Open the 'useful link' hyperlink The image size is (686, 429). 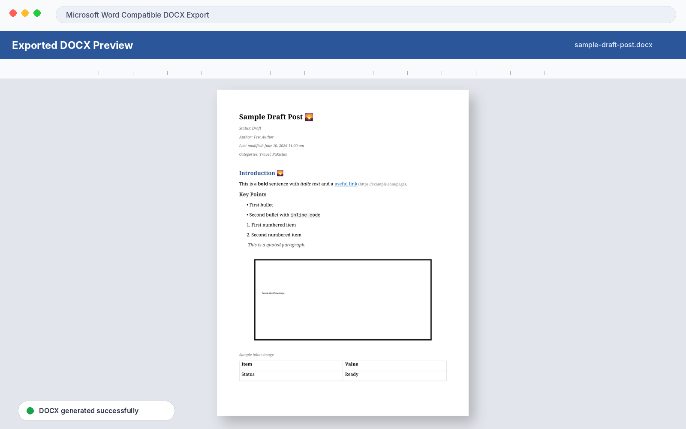[x=346, y=184]
